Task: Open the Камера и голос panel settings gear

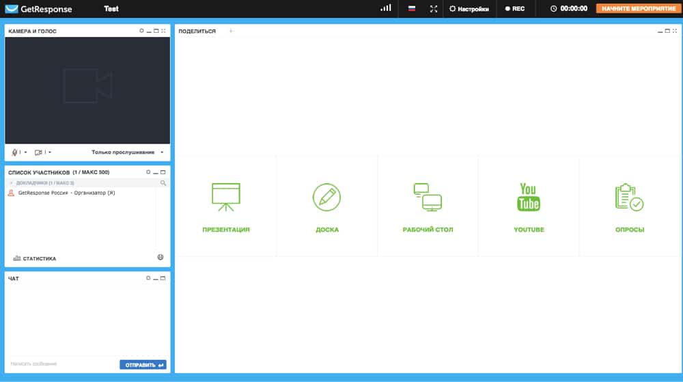Action: (141, 31)
